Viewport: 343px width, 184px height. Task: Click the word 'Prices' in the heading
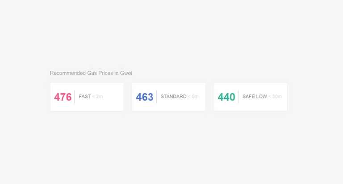105,73
